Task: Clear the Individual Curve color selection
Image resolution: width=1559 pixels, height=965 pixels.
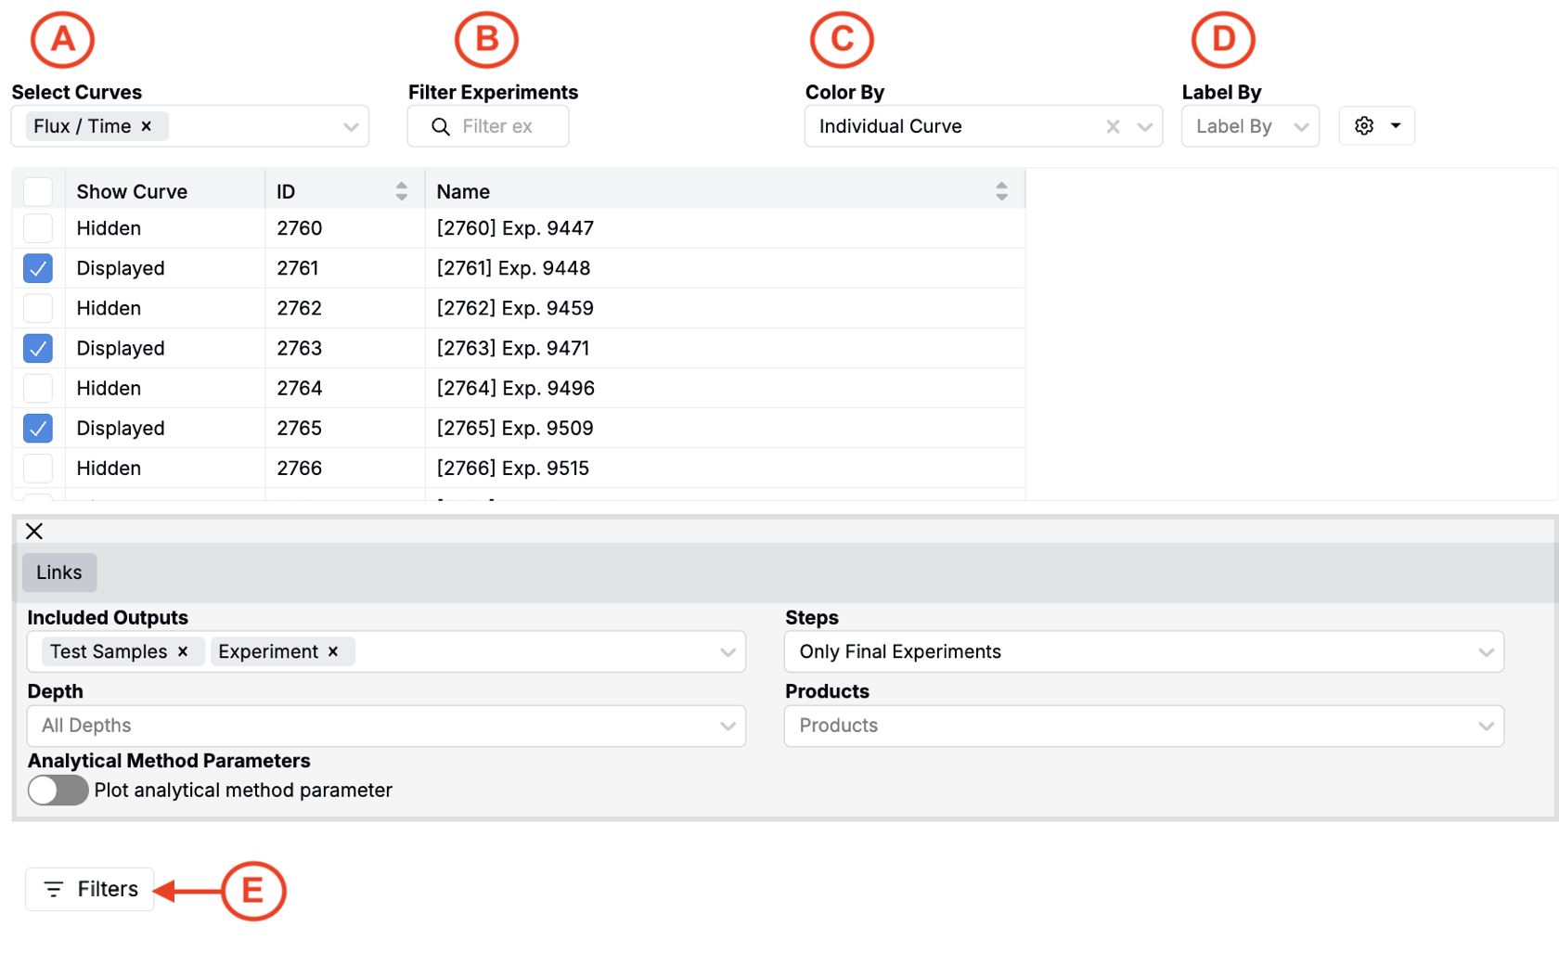Action: [x=1113, y=126]
